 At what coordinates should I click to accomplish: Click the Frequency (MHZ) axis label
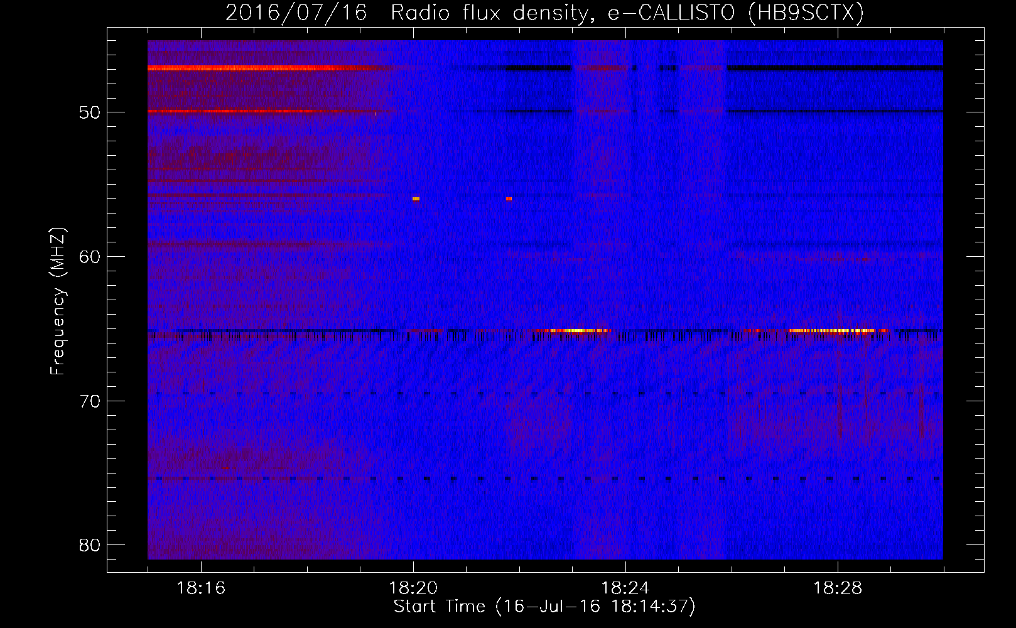coord(58,301)
